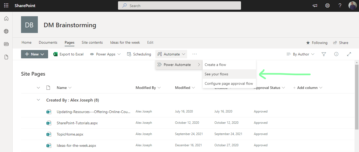Open the help question mark icon
The height and width of the screenshot is (152, 359).
coord(340,5)
